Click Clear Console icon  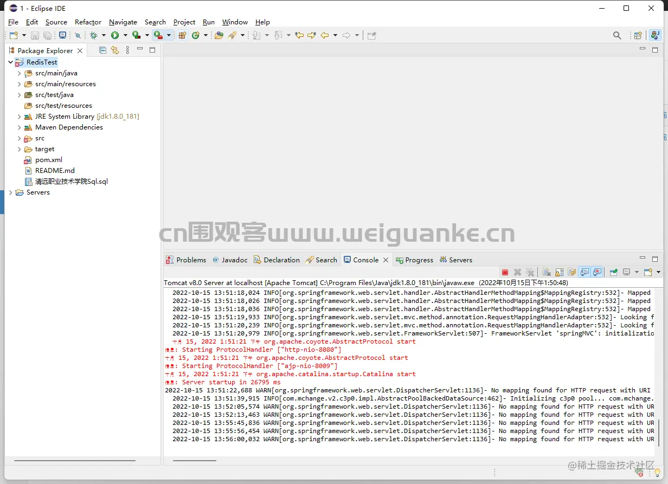[547, 272]
